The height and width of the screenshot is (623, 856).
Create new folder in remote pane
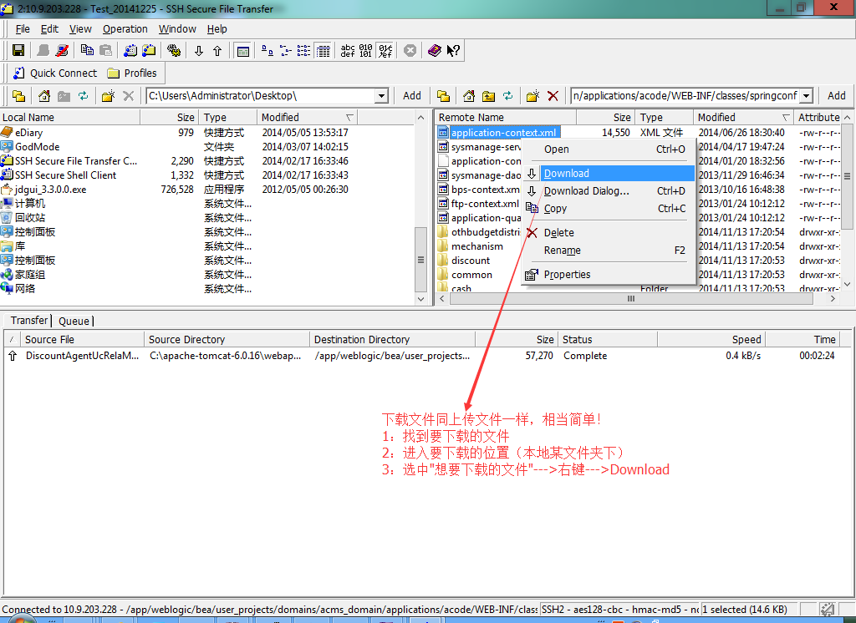click(x=532, y=96)
